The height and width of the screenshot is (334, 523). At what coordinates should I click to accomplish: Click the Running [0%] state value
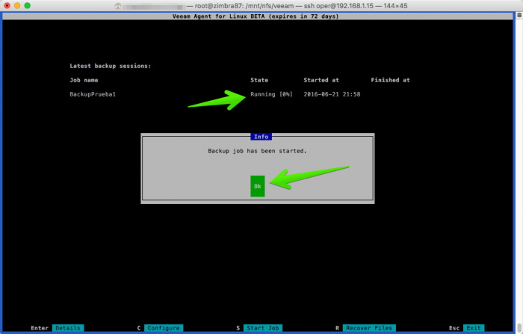click(x=271, y=94)
